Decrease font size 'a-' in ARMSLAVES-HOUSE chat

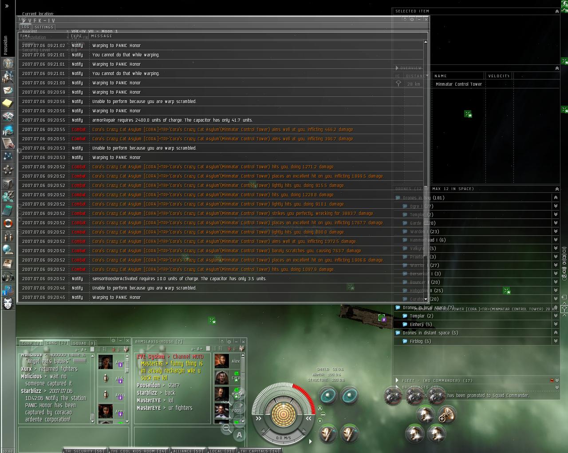tap(193, 349)
